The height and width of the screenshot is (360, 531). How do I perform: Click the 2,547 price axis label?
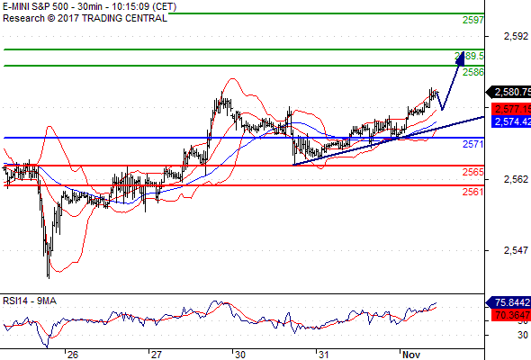tap(516, 250)
